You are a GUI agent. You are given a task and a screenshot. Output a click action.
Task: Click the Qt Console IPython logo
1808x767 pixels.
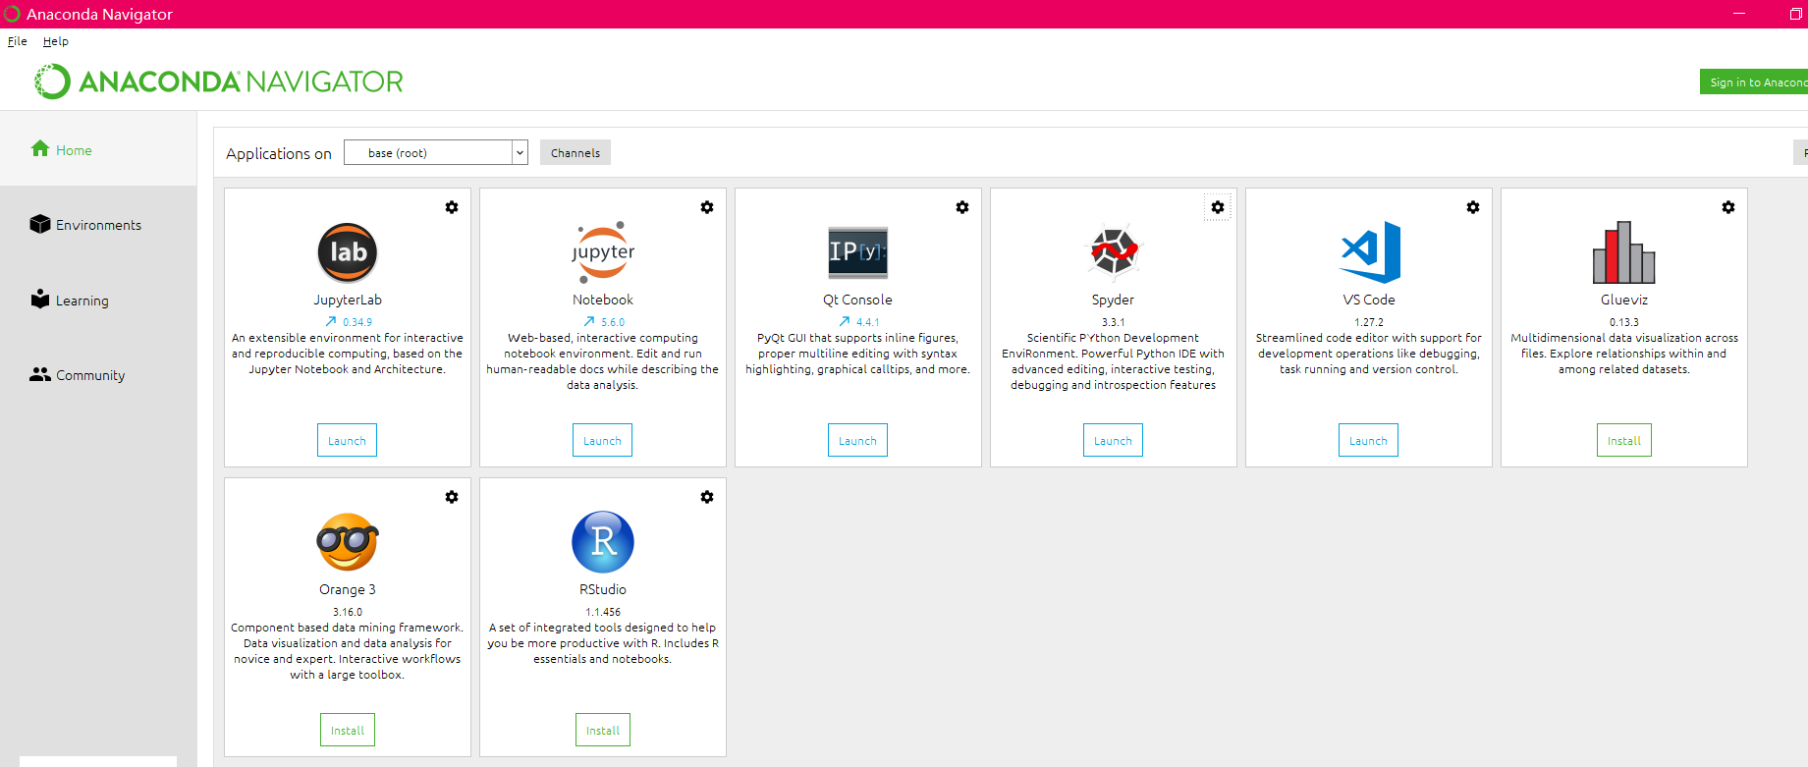pos(858,251)
